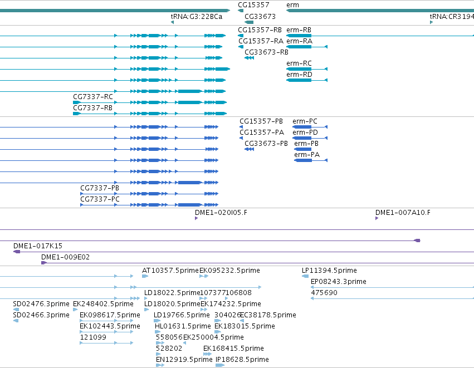This screenshot has height=368, width=474.
Task: Select EST LD19766.5prime
Action: [182, 315]
